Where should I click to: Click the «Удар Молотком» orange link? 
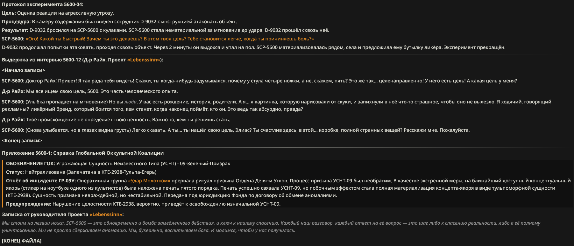point(149,181)
